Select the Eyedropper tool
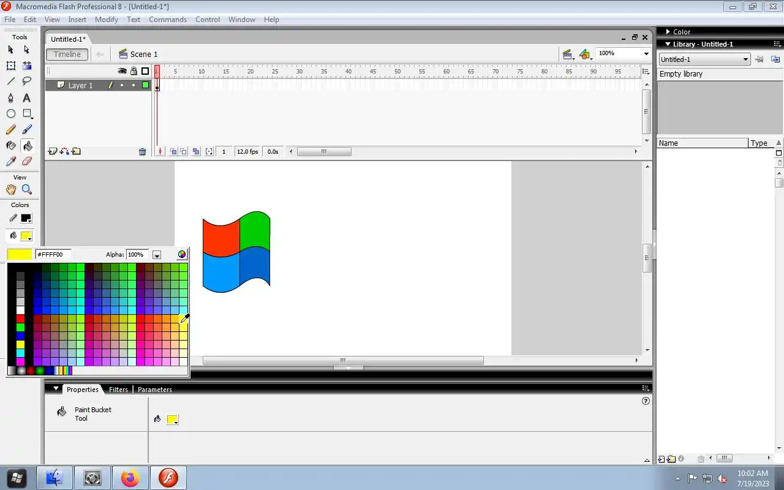 [x=10, y=162]
